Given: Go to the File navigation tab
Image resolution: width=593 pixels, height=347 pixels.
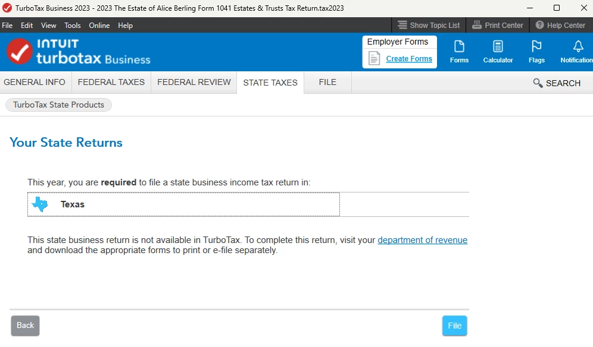Looking at the screenshot, I should [x=327, y=83].
